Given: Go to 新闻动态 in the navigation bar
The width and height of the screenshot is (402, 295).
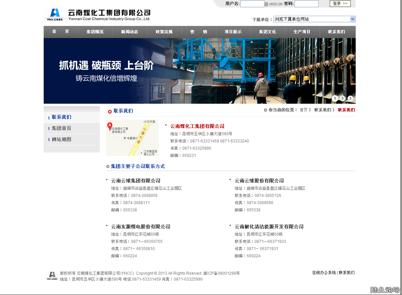Looking at the screenshot, I should pyautogui.click(x=129, y=32).
